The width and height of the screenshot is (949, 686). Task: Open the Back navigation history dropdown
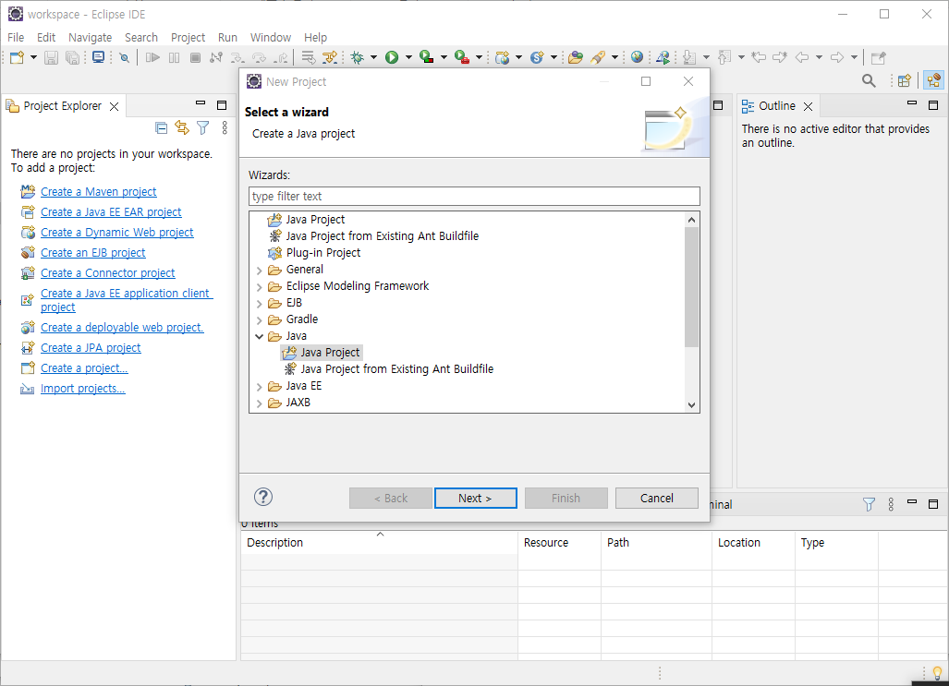coord(819,57)
